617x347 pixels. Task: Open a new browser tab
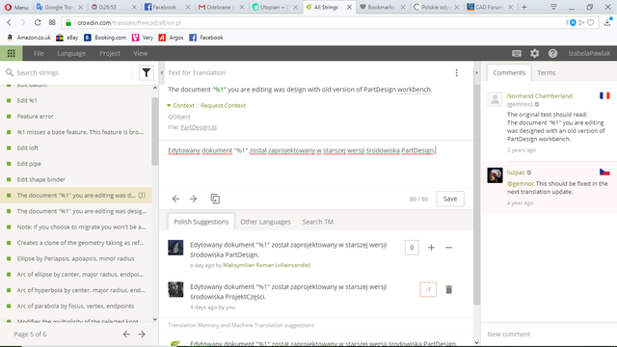524,7
